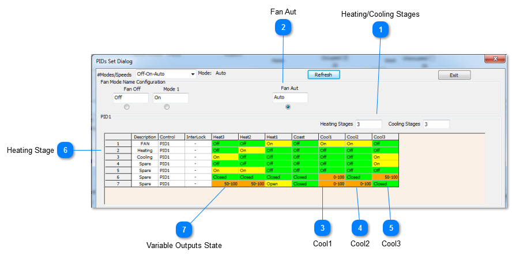Click the FAN description cell

coord(145,144)
